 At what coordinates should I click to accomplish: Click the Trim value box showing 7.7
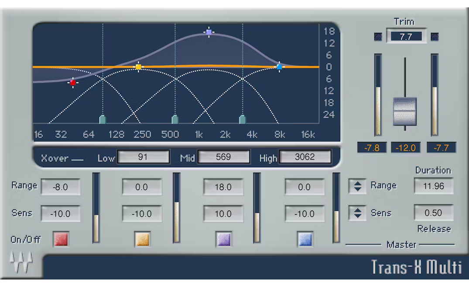coord(406,37)
